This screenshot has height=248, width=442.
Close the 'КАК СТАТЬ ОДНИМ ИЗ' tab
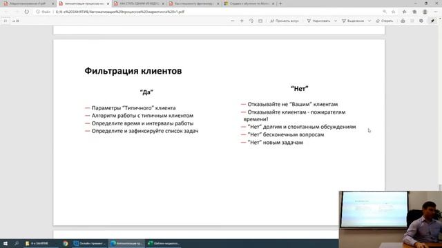(x=163, y=3)
